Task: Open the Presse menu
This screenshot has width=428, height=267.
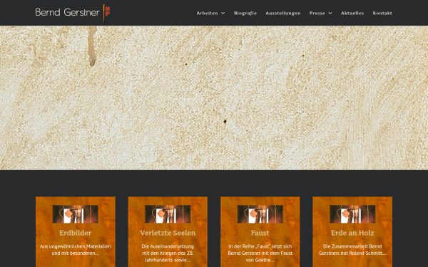Action: tap(317, 13)
